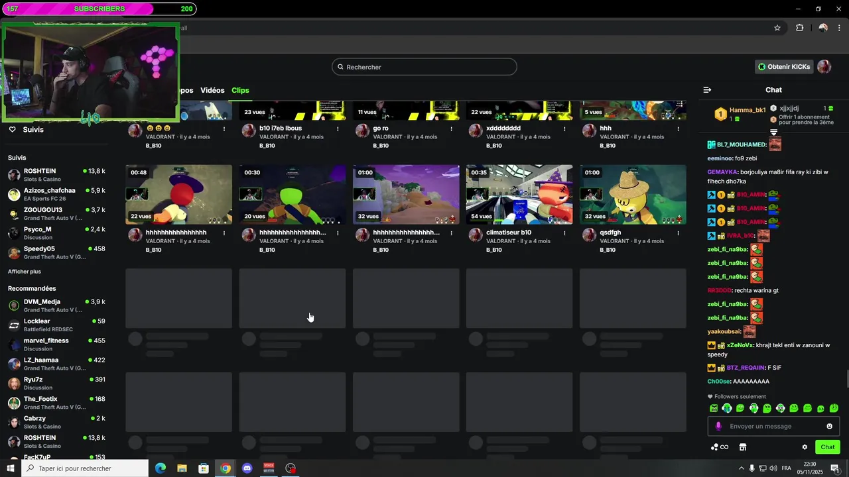
Task: Send message with green Chat button
Action: (828, 447)
